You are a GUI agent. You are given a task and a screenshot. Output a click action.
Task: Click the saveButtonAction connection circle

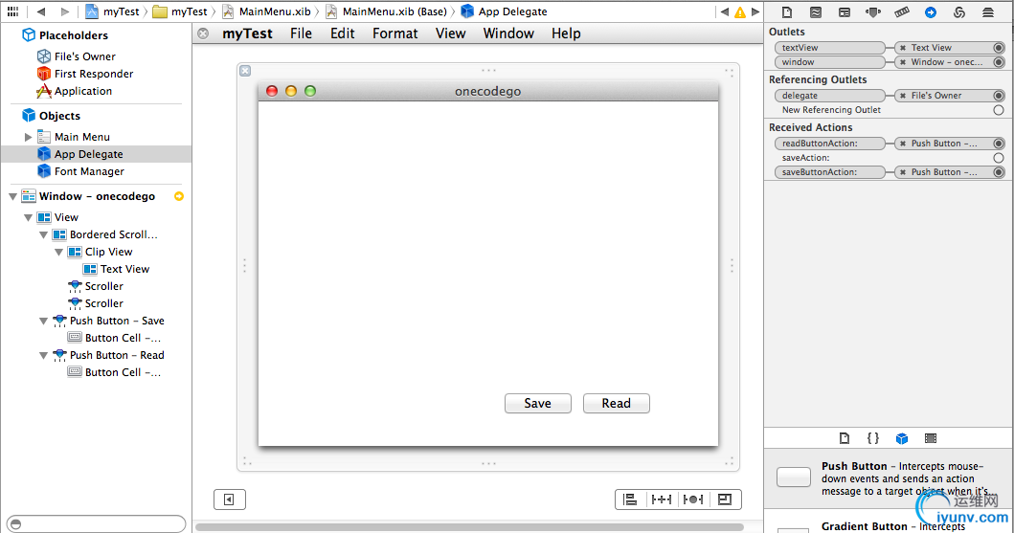pyautogui.click(x=999, y=172)
